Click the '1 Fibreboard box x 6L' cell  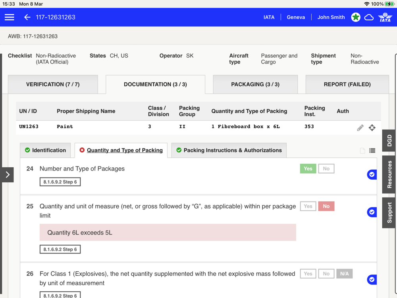pyautogui.click(x=246, y=126)
